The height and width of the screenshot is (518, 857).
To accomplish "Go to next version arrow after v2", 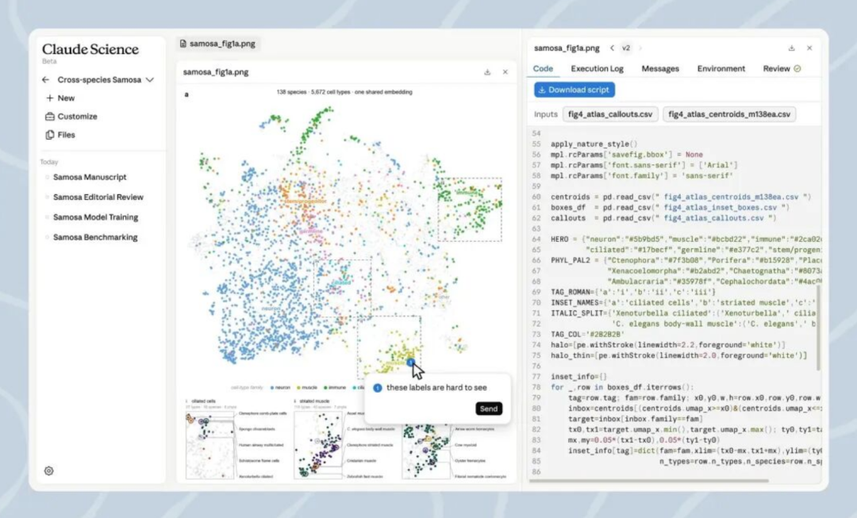I will pos(640,48).
